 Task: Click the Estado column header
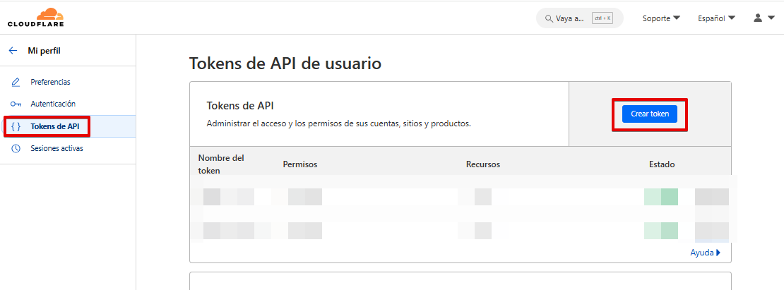662,164
